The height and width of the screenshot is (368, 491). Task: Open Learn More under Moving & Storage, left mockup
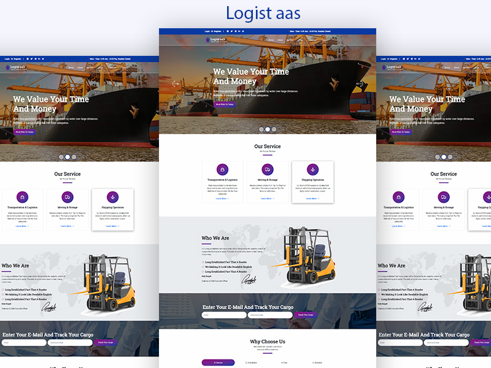tap(68, 226)
